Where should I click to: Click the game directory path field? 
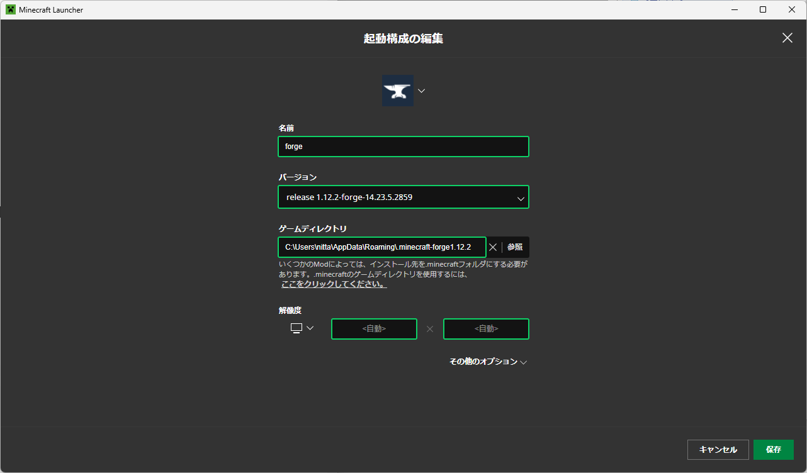coord(381,247)
